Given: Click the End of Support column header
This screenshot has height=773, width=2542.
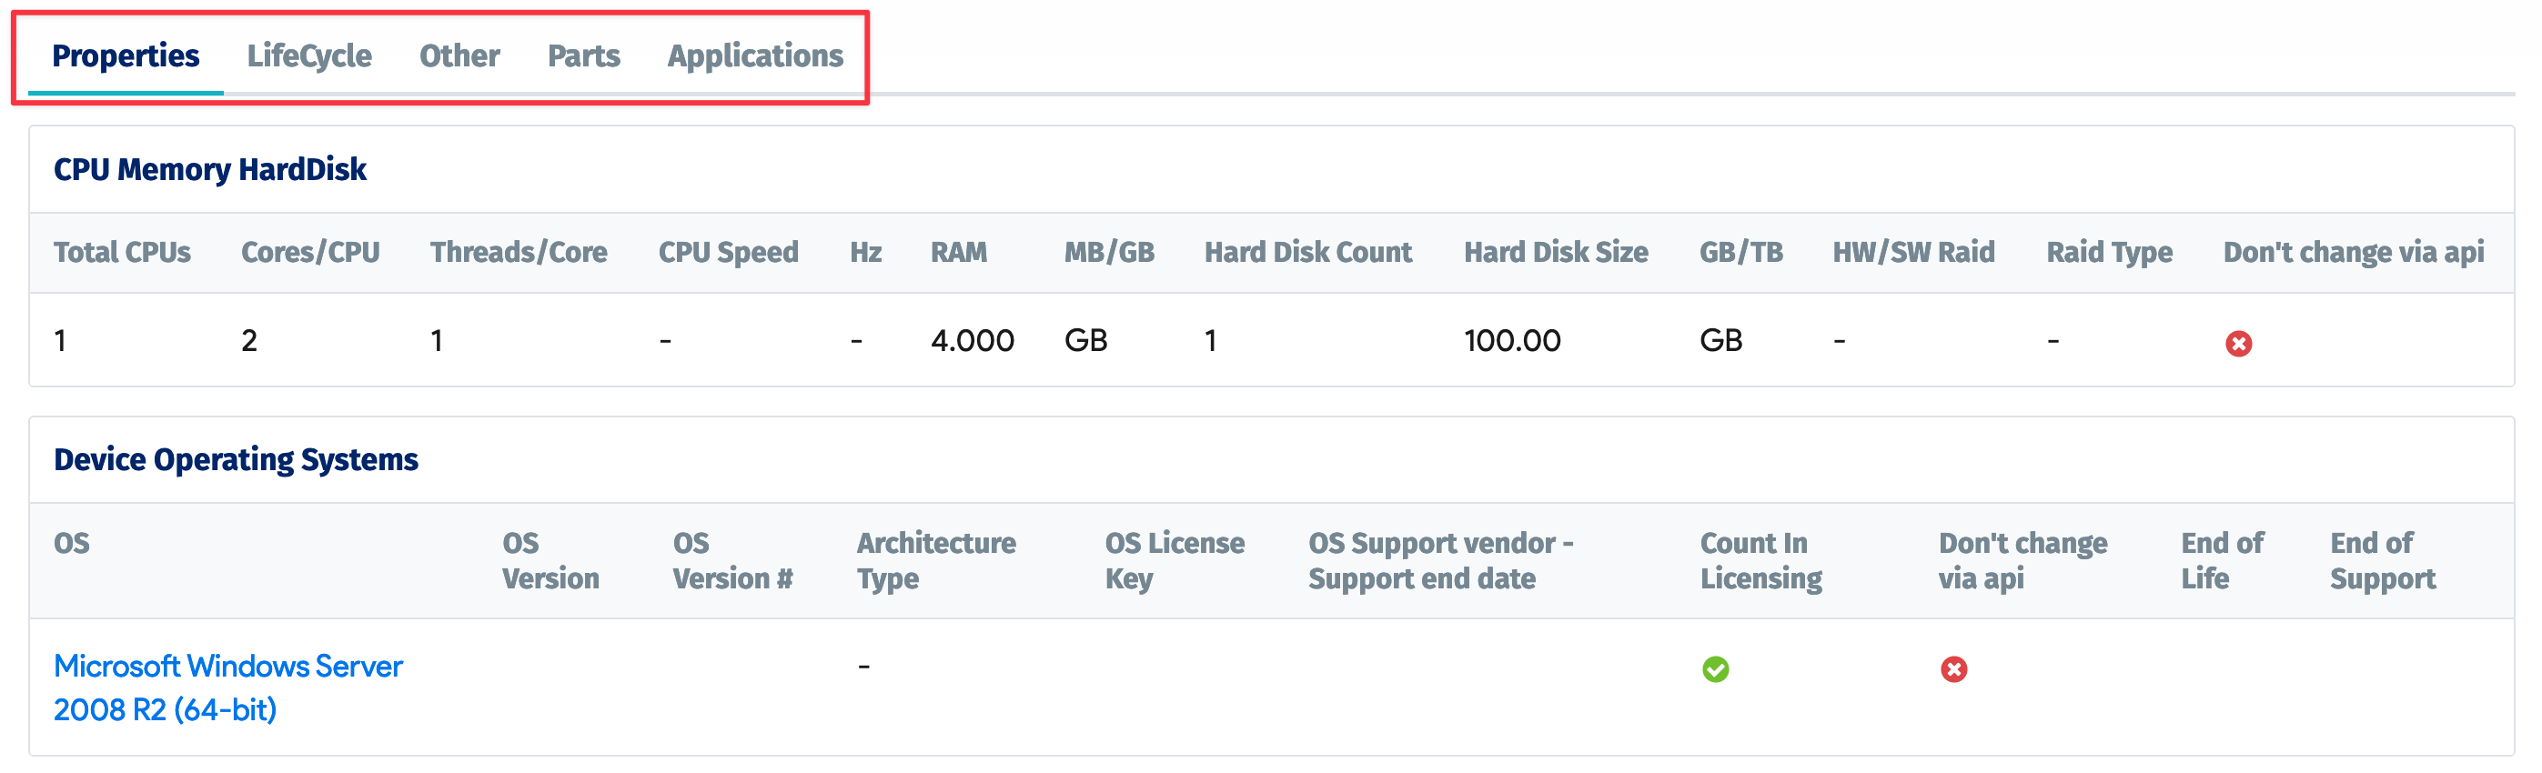Looking at the screenshot, I should coord(2382,560).
